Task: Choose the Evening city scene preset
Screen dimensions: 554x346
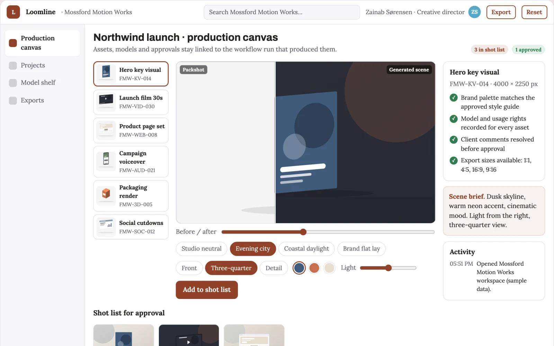Action: [x=253, y=249]
